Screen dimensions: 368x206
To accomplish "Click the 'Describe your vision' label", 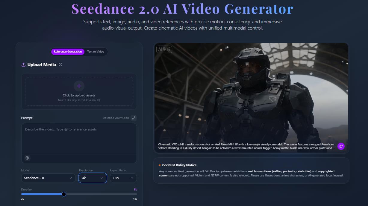I will tap(116, 118).
